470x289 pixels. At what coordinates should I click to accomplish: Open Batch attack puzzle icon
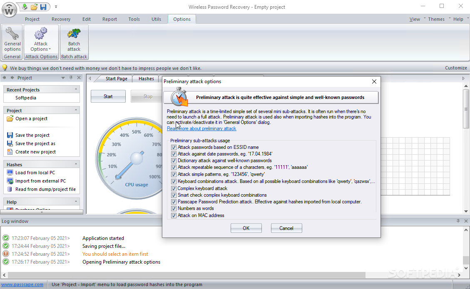pos(74,33)
